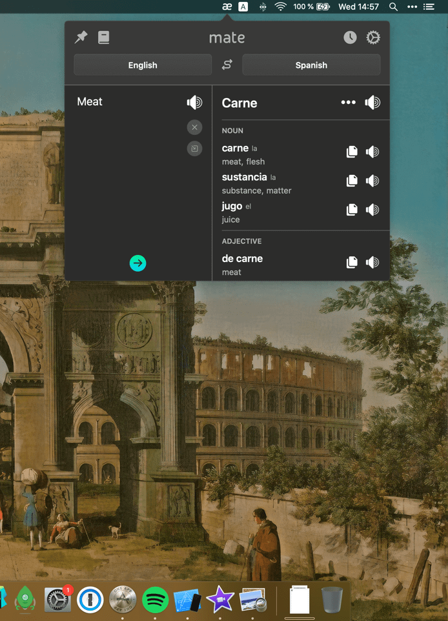Select the jugo dictionary entry
Image resolution: width=448 pixels, height=621 pixels.
pos(232,207)
